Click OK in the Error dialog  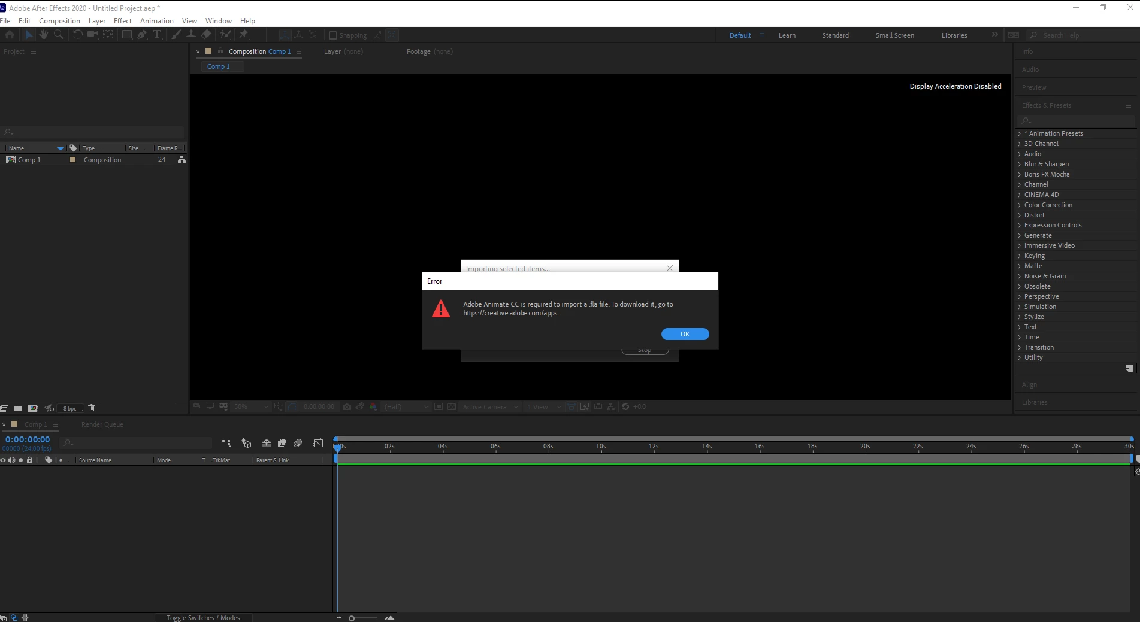click(x=685, y=334)
